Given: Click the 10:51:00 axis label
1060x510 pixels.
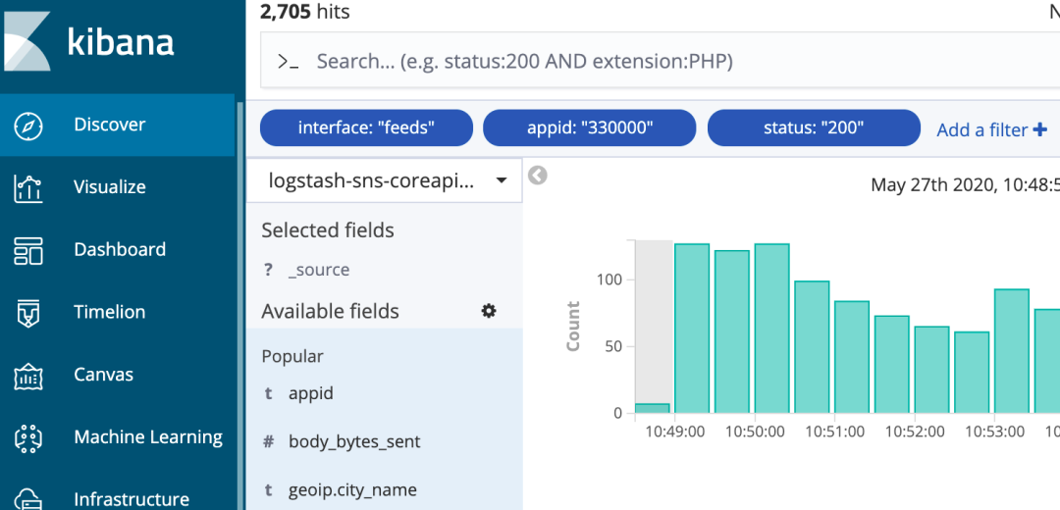Looking at the screenshot, I should 835,432.
